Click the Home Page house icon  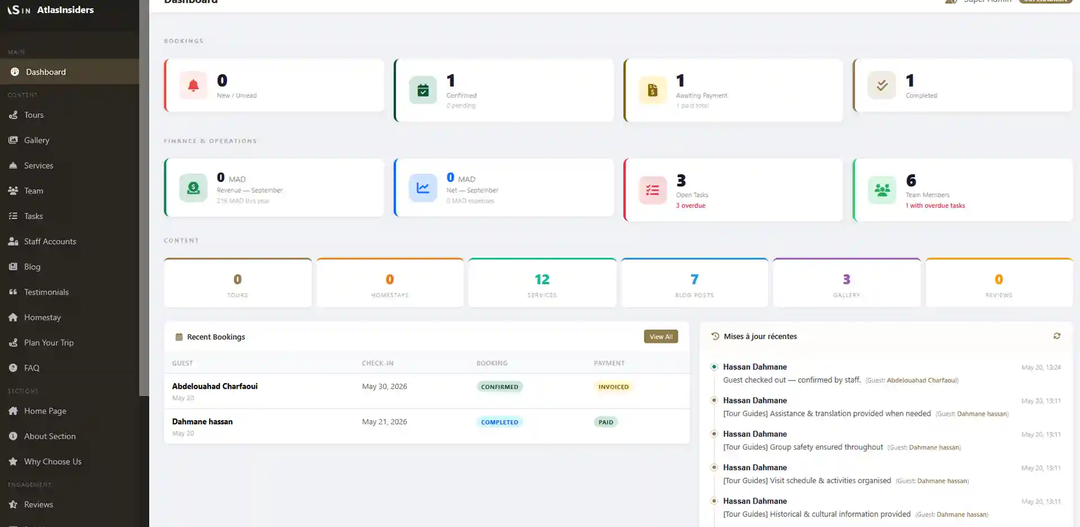click(x=13, y=411)
